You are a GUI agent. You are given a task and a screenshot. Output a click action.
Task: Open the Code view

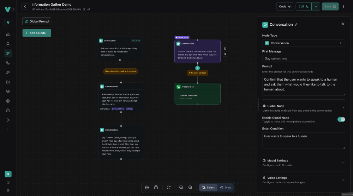click(x=285, y=7)
